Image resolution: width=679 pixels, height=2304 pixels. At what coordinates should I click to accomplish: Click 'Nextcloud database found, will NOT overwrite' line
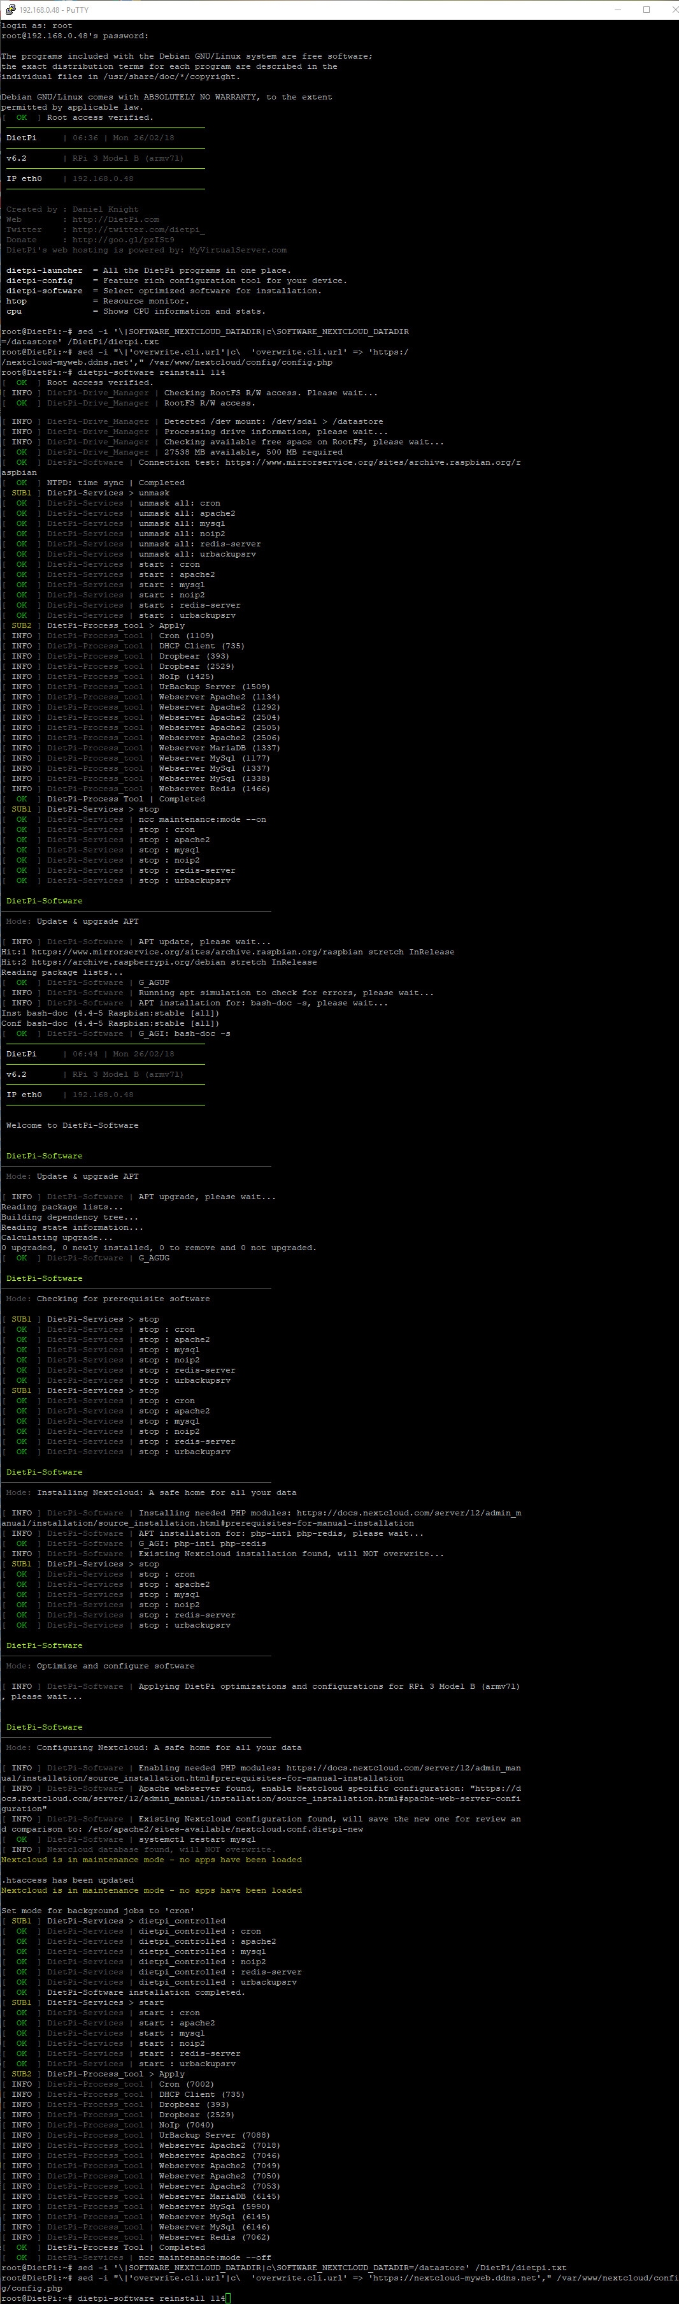click(x=138, y=1849)
